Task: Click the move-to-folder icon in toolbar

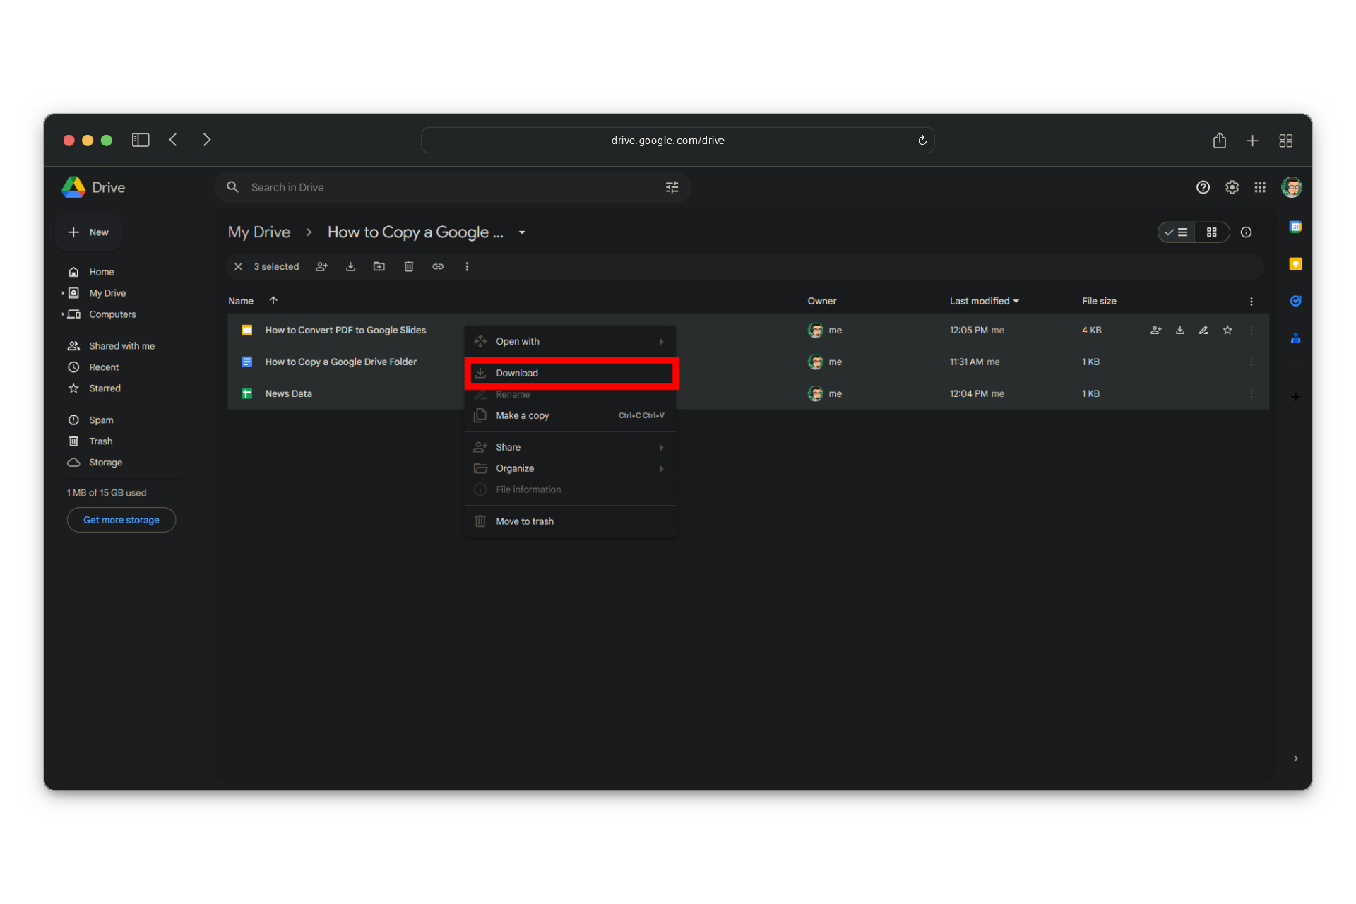Action: click(x=379, y=266)
